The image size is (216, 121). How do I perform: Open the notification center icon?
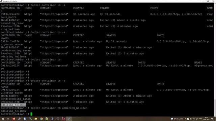[213, 119]
